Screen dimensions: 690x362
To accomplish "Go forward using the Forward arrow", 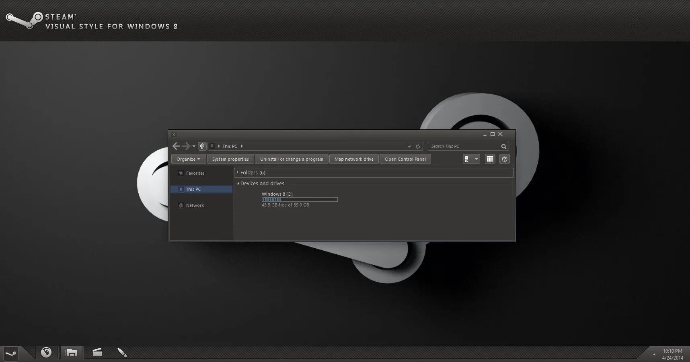I will (x=186, y=146).
